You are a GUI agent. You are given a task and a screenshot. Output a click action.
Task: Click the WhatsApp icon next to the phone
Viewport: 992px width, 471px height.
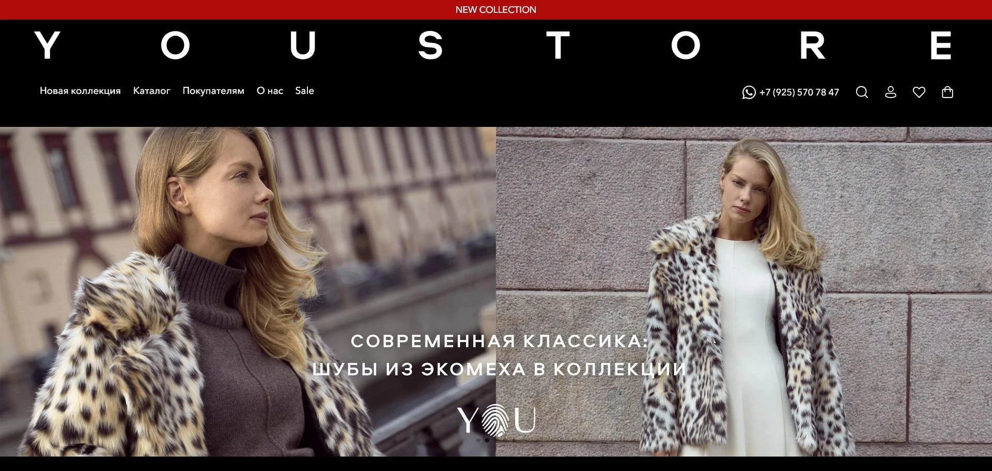(749, 92)
